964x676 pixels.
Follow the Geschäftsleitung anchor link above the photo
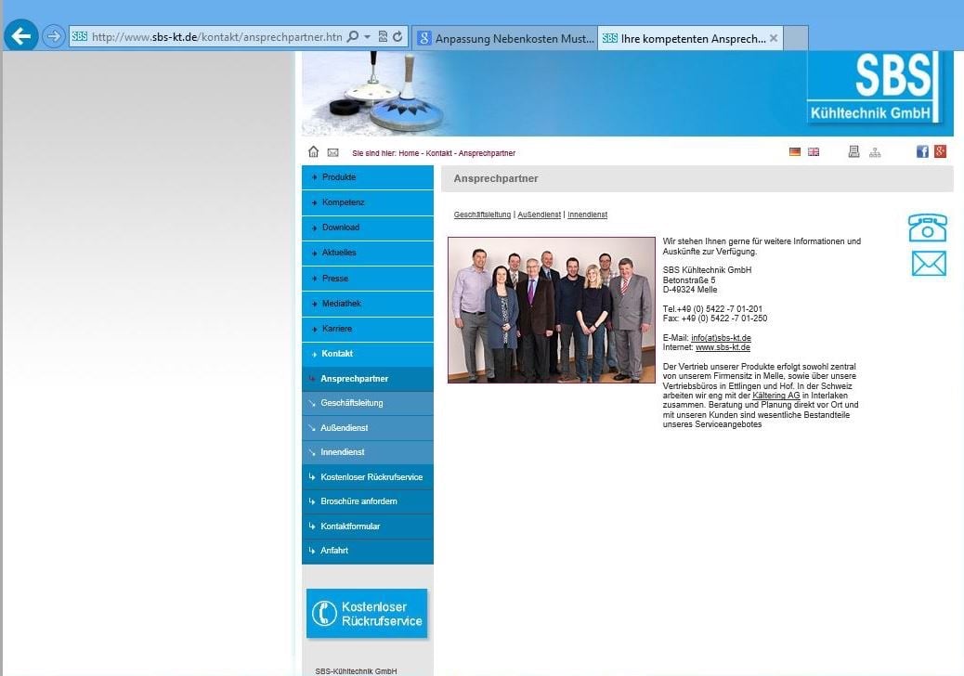click(482, 214)
